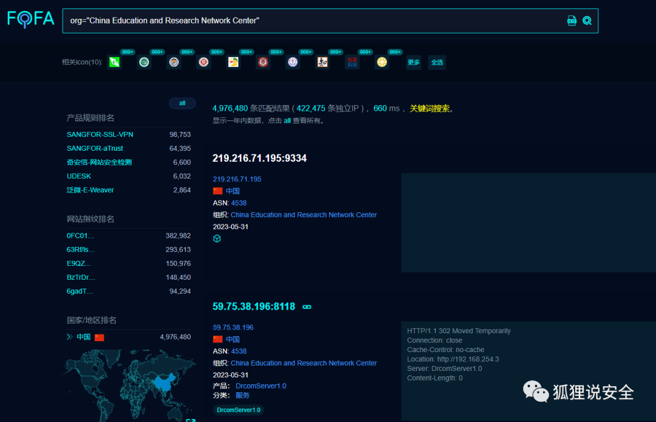Screen dimensions: 656x422
Task: Filter by SANGFOR-aTrust product
Action: [95, 148]
